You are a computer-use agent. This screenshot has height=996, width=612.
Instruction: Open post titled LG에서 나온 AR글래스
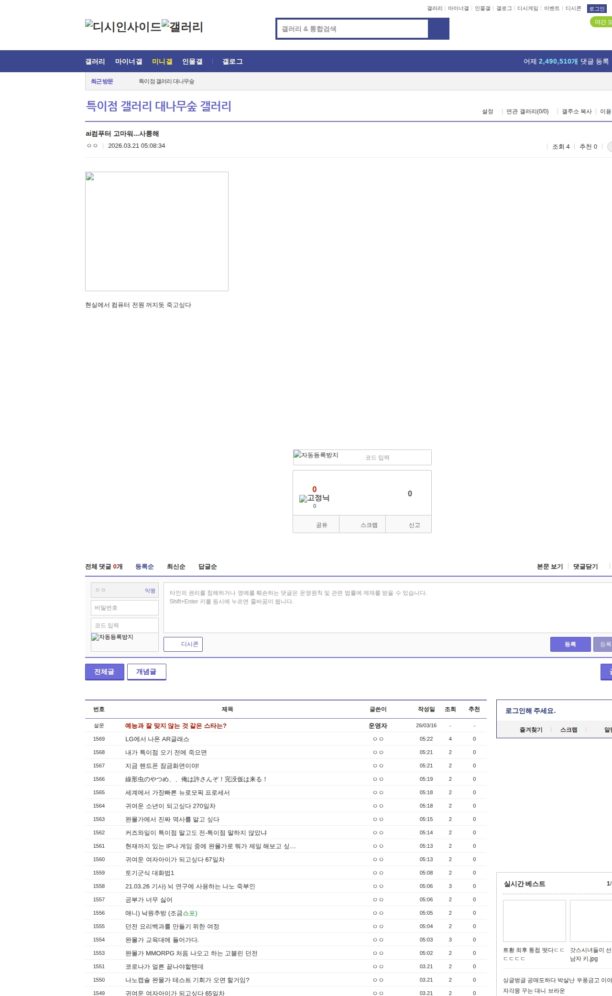pos(157,739)
